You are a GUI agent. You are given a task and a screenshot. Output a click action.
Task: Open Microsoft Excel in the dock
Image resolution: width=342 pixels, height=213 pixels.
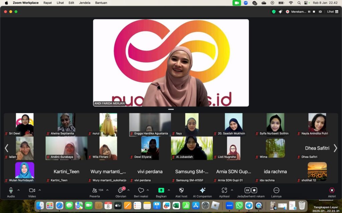pyautogui.click(x=176, y=205)
